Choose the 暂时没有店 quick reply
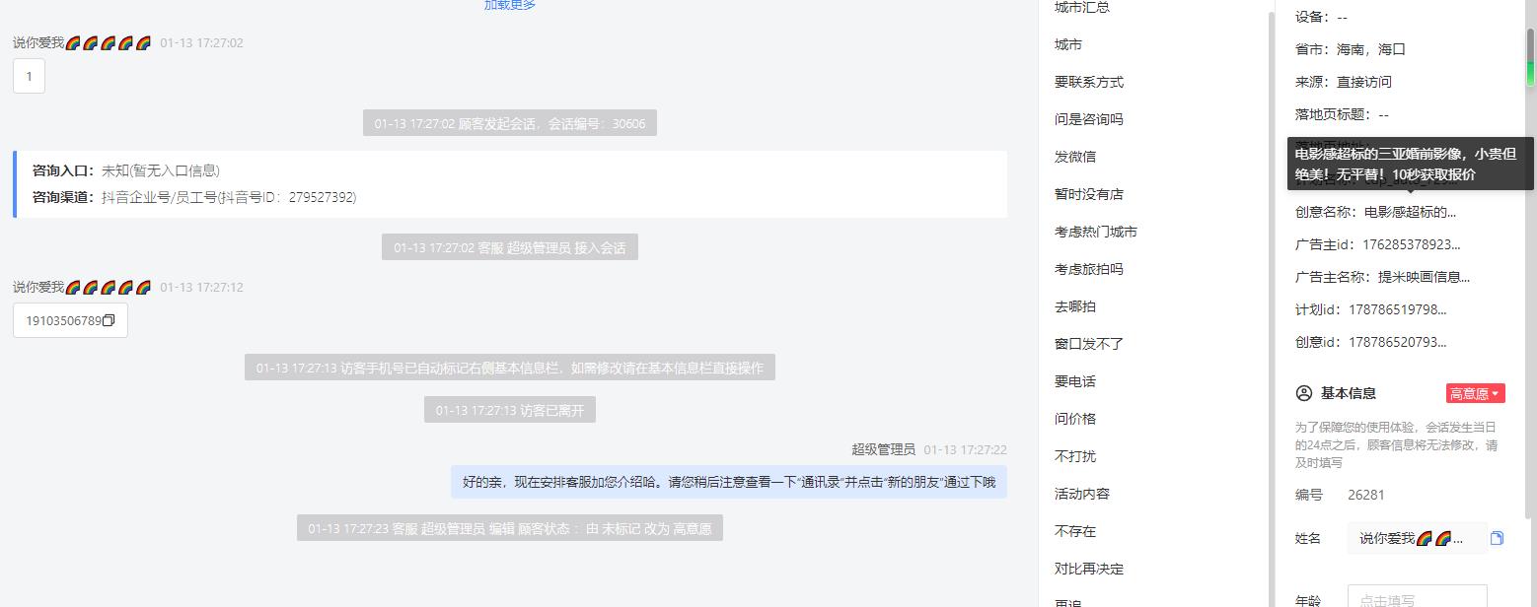The image size is (1537, 607). [1089, 194]
